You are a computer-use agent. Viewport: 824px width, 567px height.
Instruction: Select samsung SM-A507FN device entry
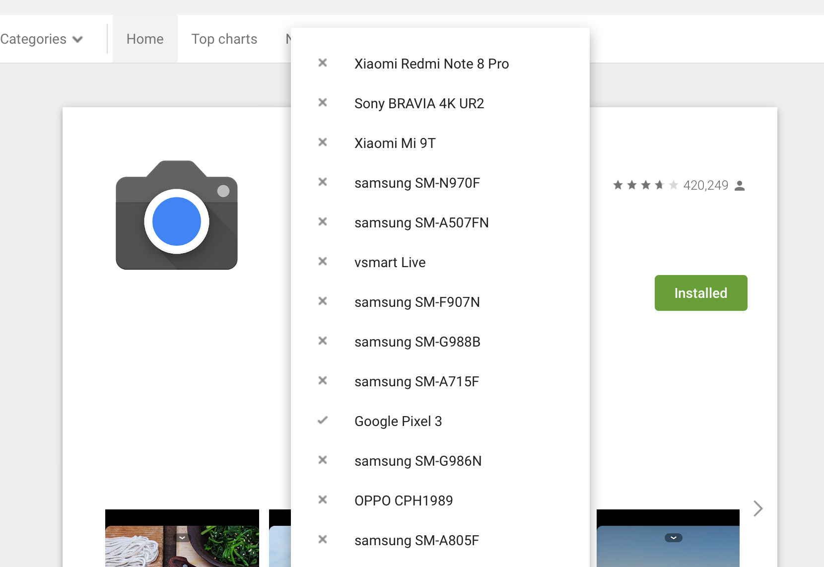(440, 222)
